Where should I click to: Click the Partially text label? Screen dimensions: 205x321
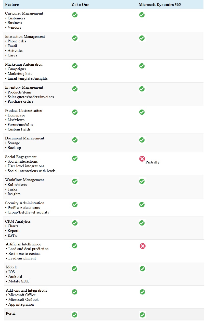[152, 162]
